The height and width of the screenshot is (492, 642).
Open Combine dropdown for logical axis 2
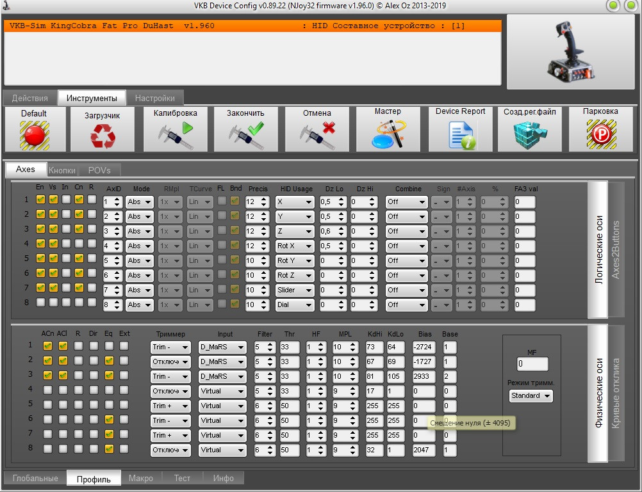(x=406, y=217)
